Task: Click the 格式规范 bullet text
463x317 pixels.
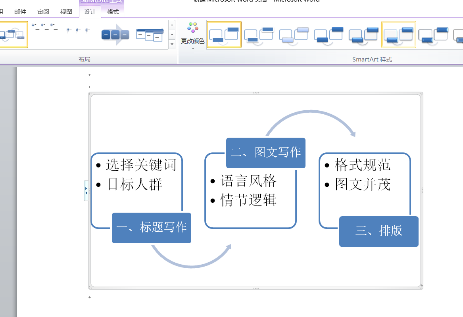Action: [363, 165]
